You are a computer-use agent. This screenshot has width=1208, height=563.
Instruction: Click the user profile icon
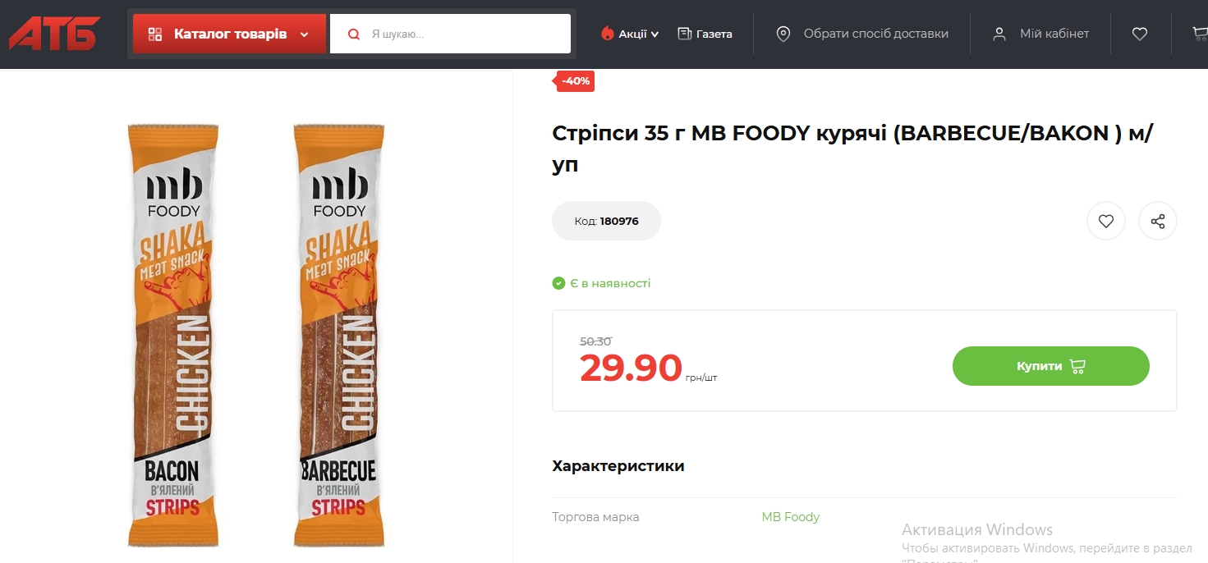999,34
